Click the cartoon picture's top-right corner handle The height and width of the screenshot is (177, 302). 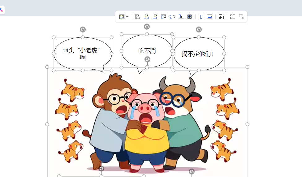pyautogui.click(x=247, y=67)
